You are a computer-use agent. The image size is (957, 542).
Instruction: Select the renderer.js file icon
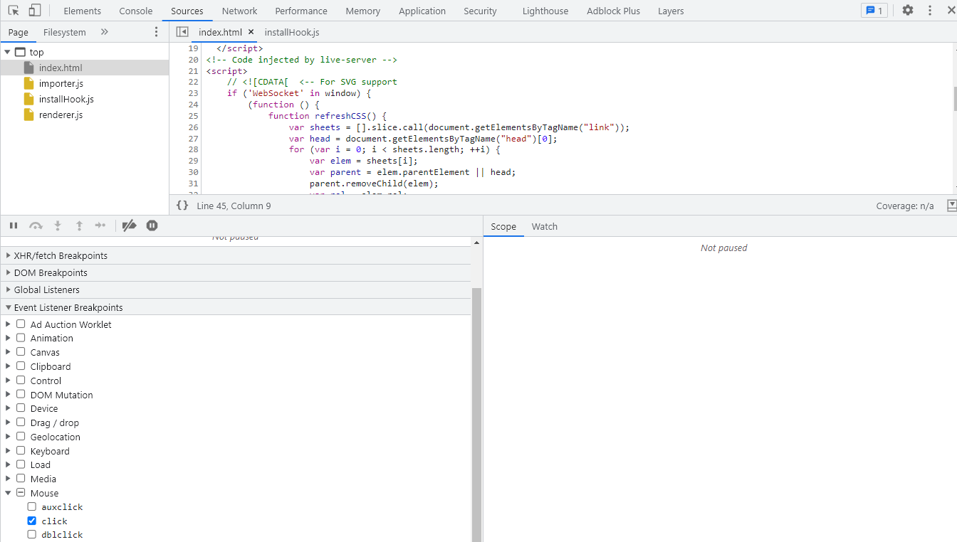pos(28,115)
